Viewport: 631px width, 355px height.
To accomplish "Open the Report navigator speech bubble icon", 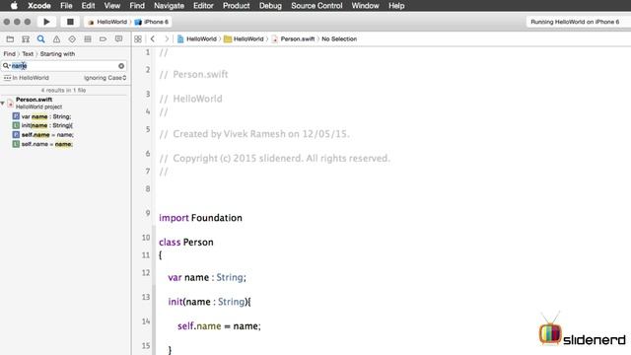I will (118, 39).
